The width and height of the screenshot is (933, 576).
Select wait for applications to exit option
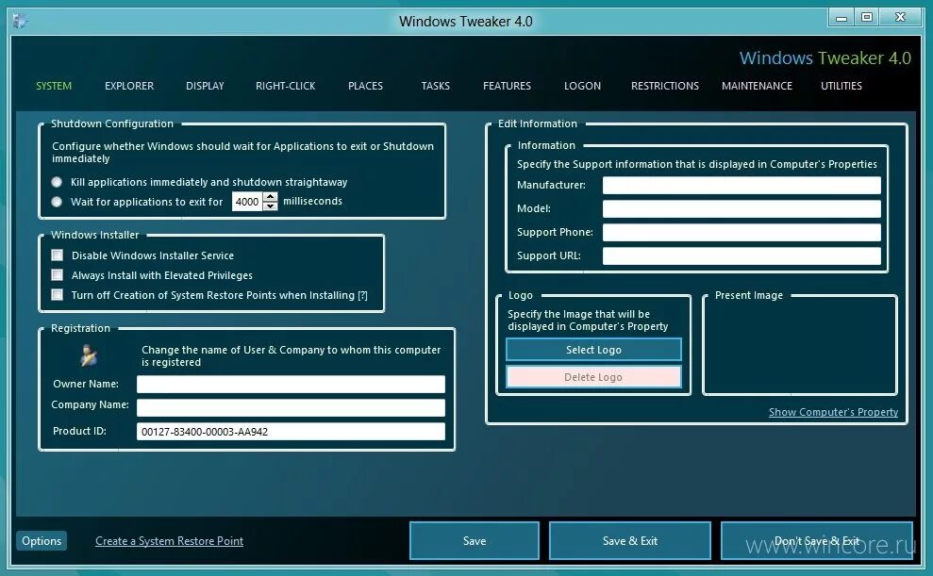(57, 201)
